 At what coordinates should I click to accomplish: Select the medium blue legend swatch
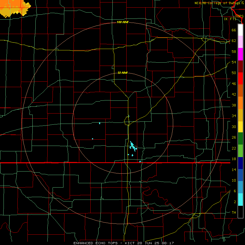click(240, 175)
